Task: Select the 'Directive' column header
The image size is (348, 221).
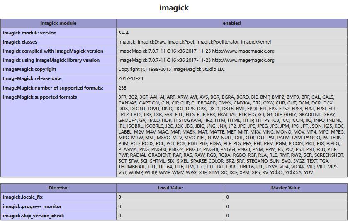Action: [58, 188]
